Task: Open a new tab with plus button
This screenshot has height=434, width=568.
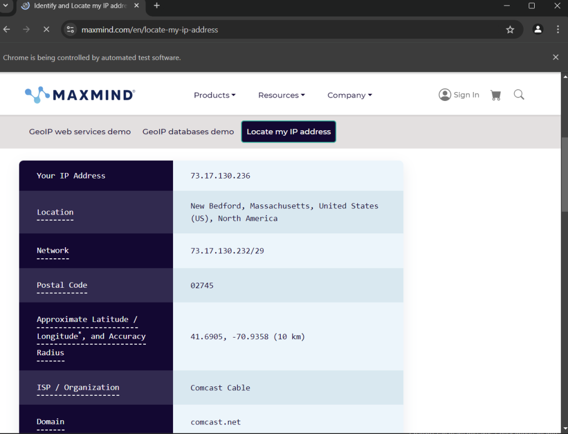Action: pyautogui.click(x=156, y=6)
